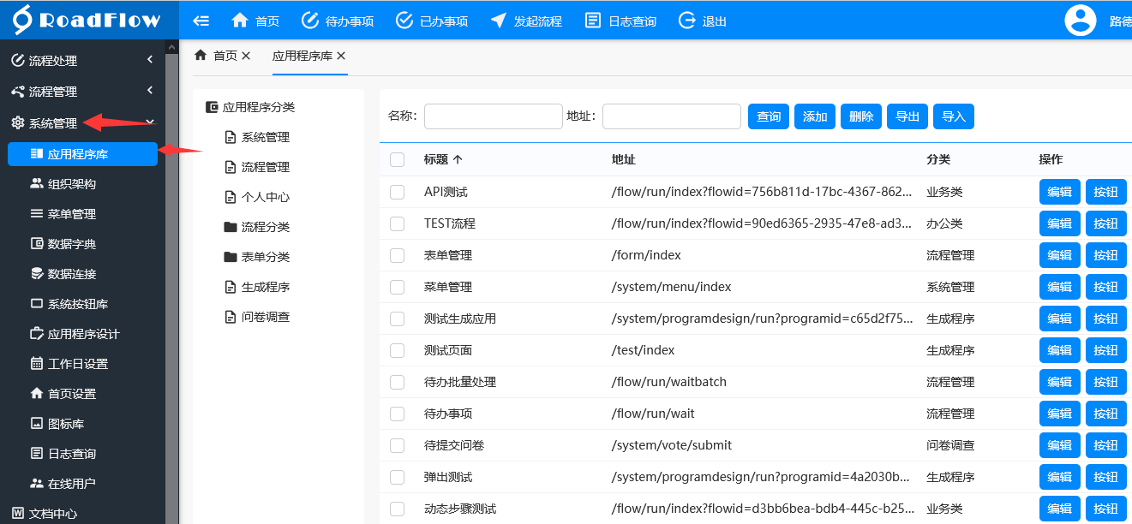
Task: Check the TEST流程 row checkbox
Action: (397, 223)
